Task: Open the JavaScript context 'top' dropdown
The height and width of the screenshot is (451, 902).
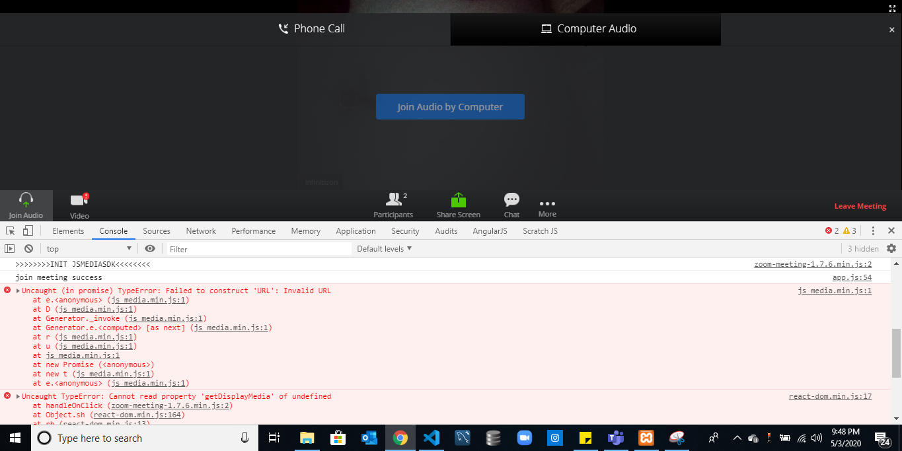Action: pos(89,248)
